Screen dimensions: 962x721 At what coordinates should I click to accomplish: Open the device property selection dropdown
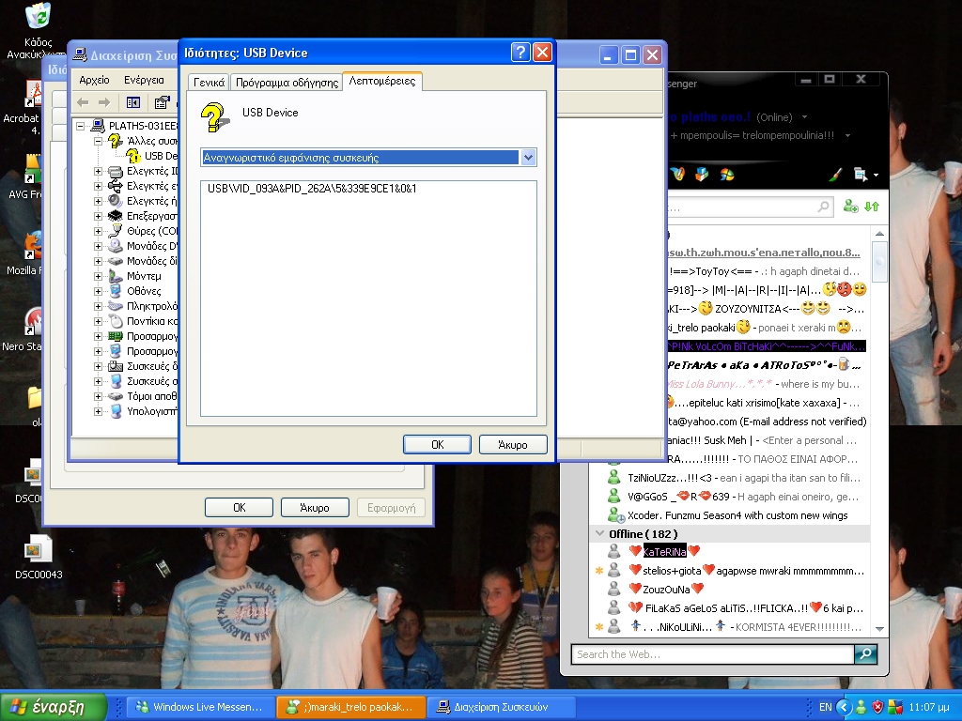(528, 158)
